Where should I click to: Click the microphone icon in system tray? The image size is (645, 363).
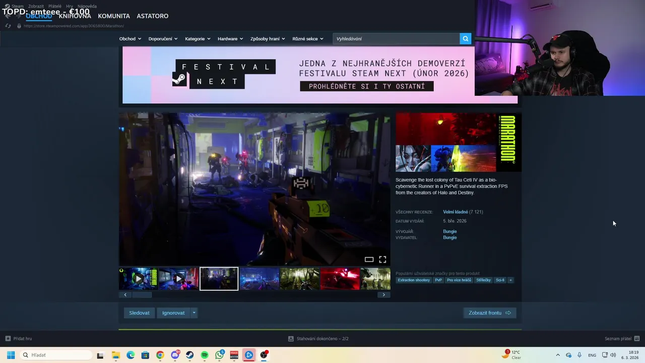click(579, 355)
